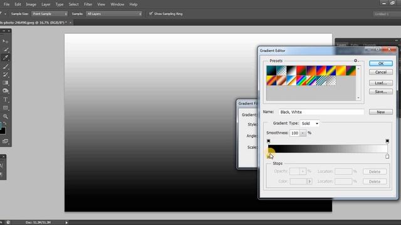The width and height of the screenshot is (401, 225).
Task: Open the File menu
Action: [7, 4]
